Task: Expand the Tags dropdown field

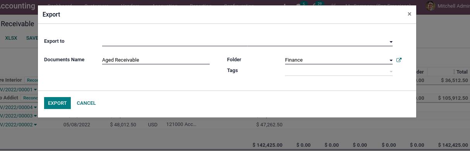Action: [338, 71]
